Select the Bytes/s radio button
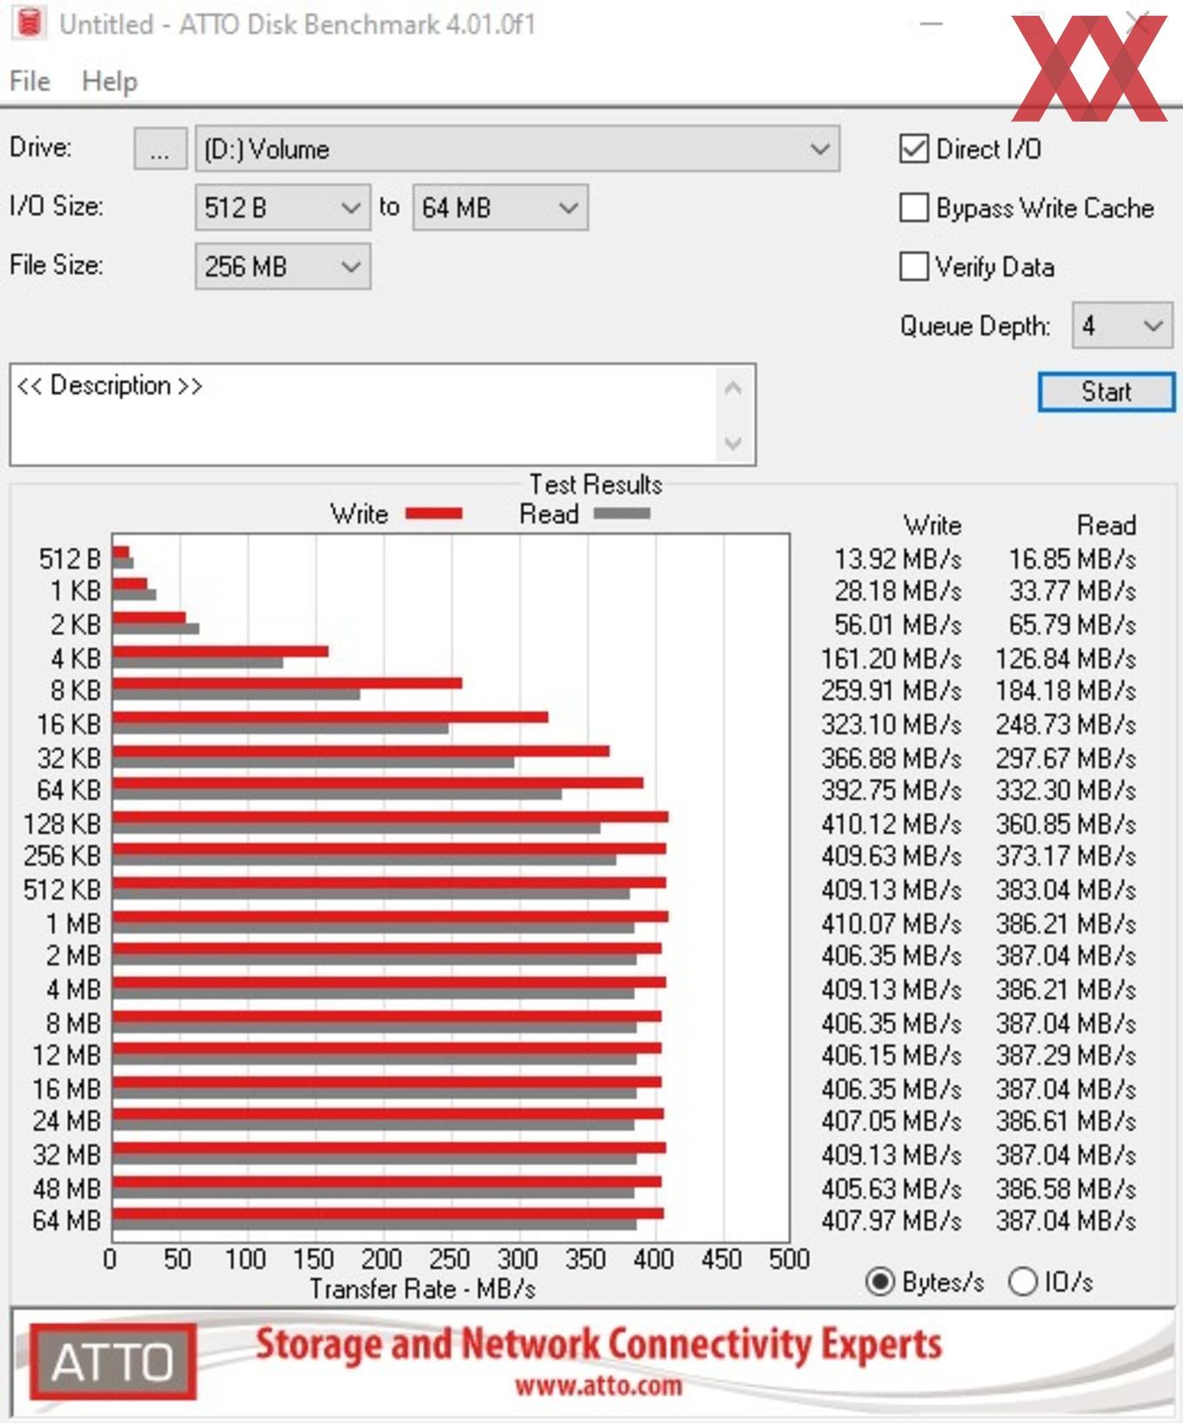Viewport: 1183px width, 1423px height. click(x=879, y=1281)
